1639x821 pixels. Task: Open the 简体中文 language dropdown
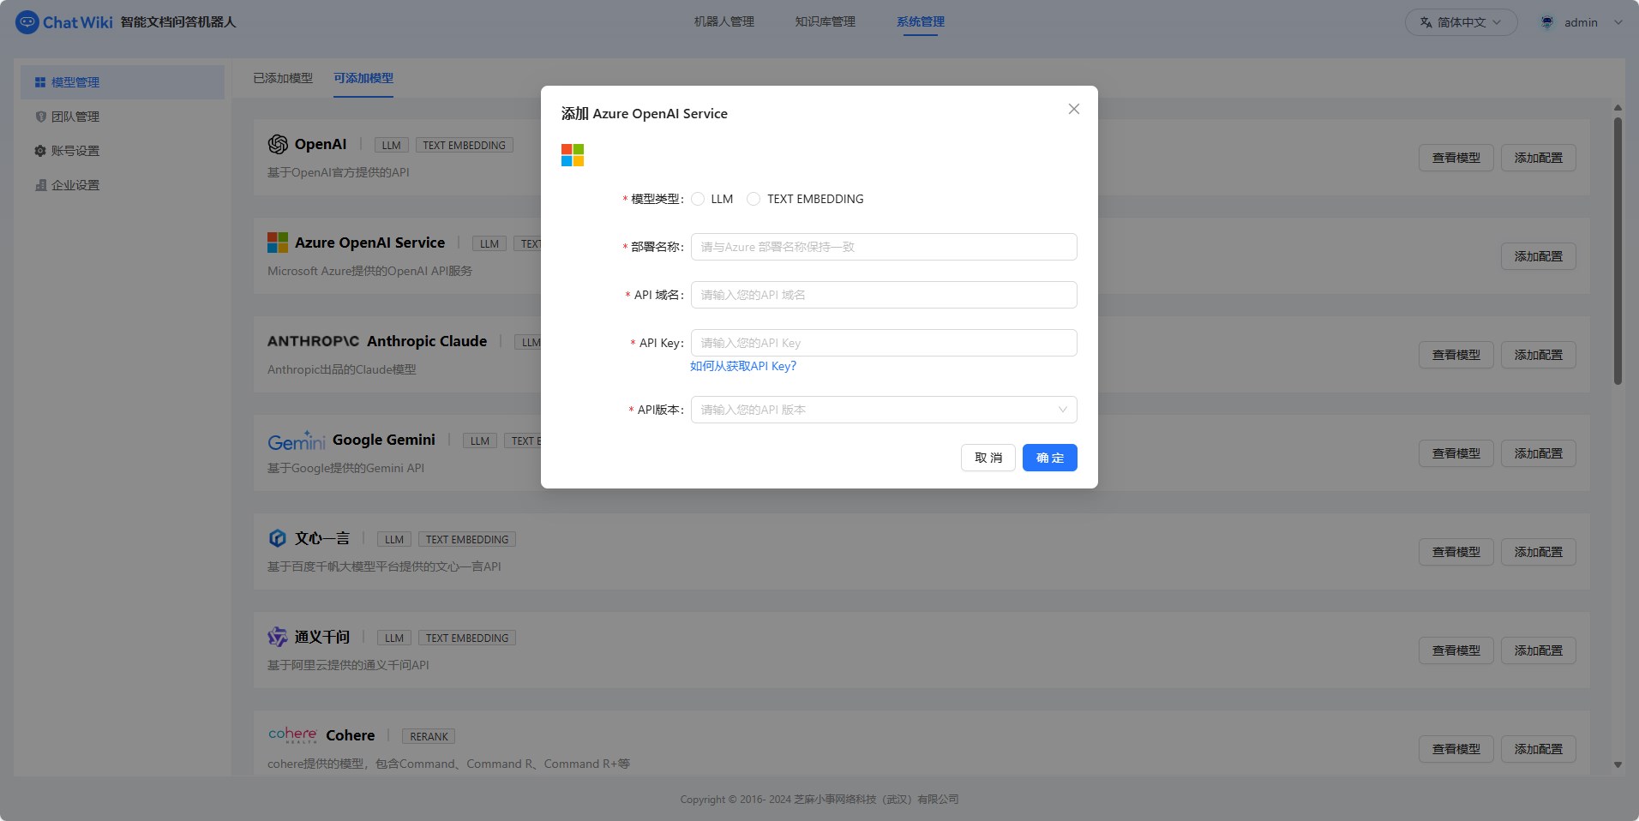coord(1461,22)
